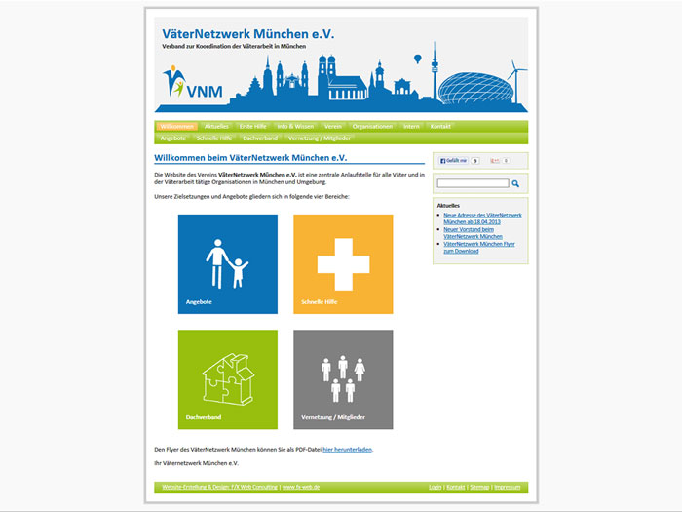Image resolution: width=682 pixels, height=512 pixels.
Task: Open the Vernetzung / Mitglieder people tile
Action: tap(343, 379)
